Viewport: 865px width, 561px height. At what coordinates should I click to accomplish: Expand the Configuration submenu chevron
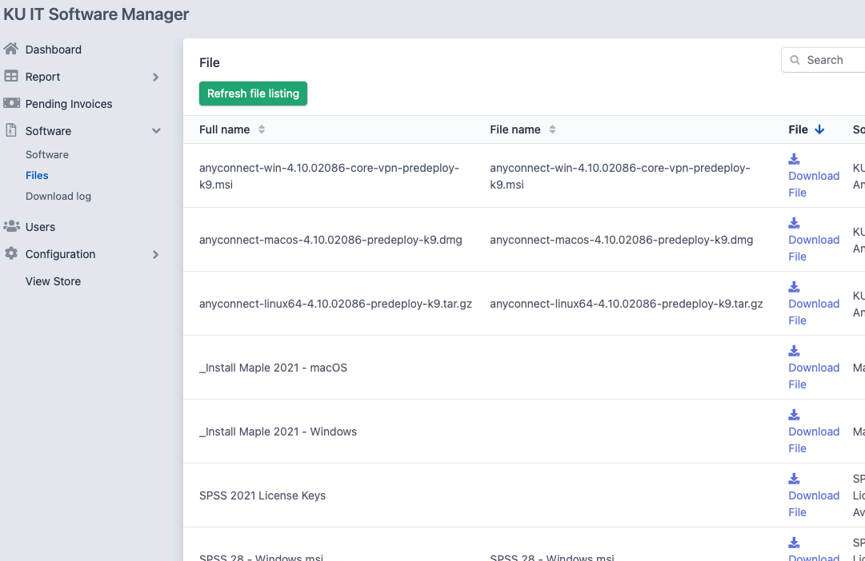pyautogui.click(x=155, y=255)
